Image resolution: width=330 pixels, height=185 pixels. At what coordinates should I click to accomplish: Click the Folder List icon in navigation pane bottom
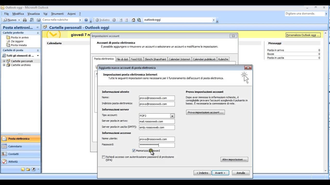click(x=28, y=169)
